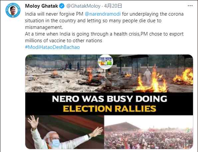Open the rally crowd photo
The width and height of the screenshot is (198, 152).
pyautogui.click(x=148, y=132)
